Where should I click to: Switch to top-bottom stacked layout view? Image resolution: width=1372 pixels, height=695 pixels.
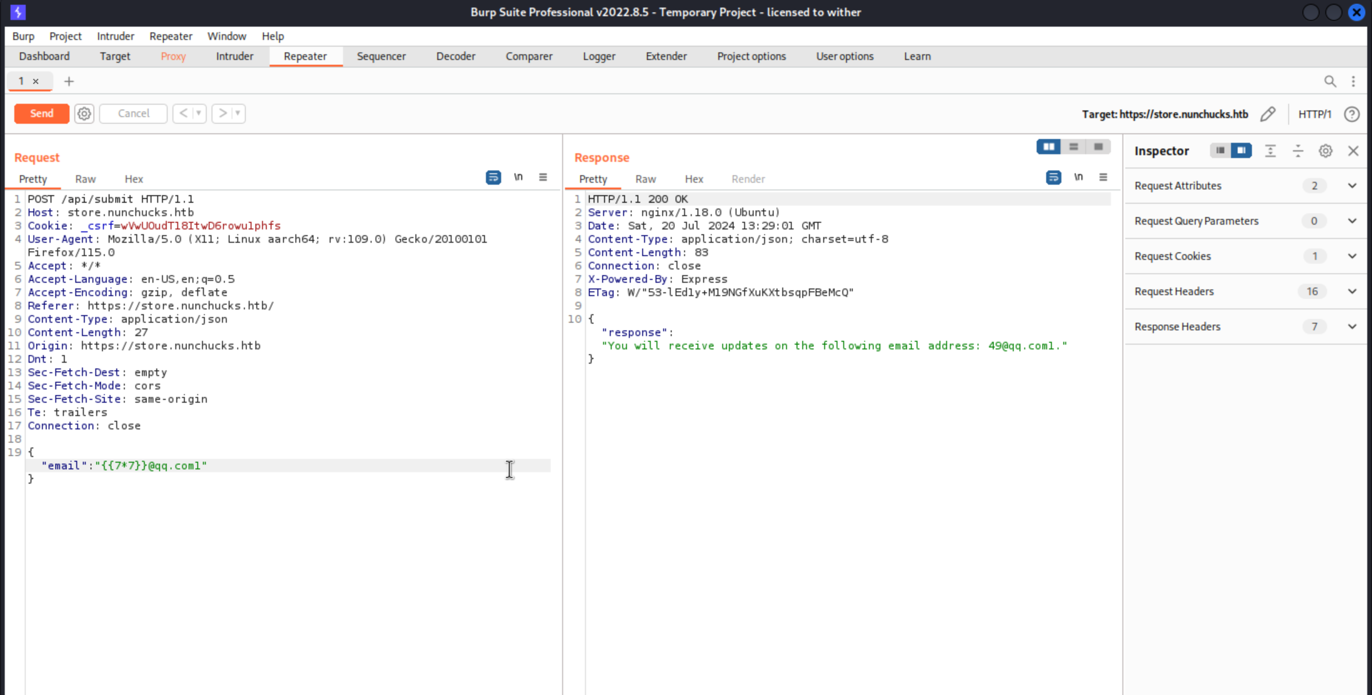pyautogui.click(x=1073, y=147)
